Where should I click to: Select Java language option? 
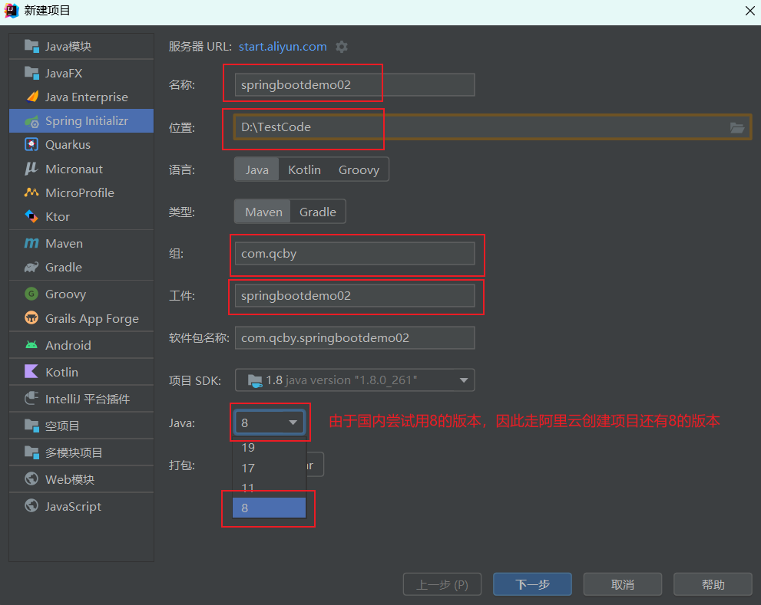pyautogui.click(x=256, y=169)
